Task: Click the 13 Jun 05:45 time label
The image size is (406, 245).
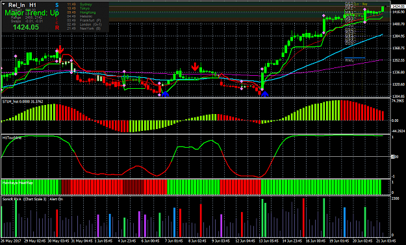Action: [x=270, y=241]
